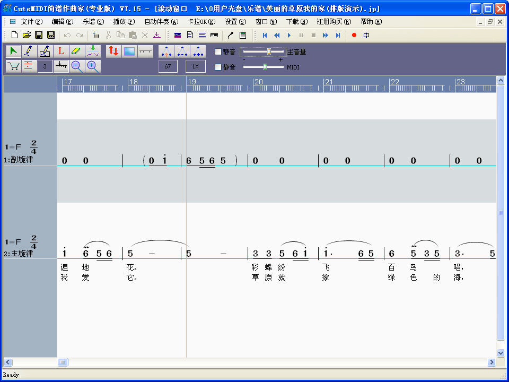Save the score with the first floppy disk icon
The image size is (509, 382).
click(39, 35)
